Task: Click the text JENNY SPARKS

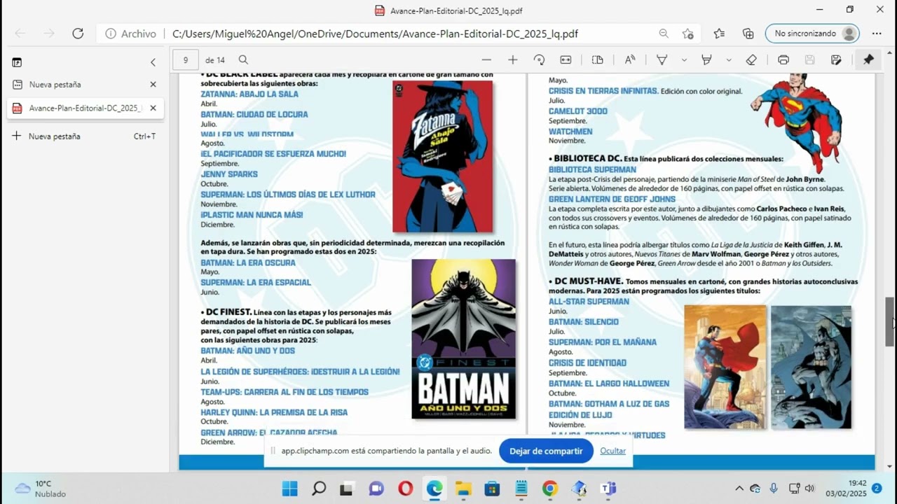Action: 229,174
